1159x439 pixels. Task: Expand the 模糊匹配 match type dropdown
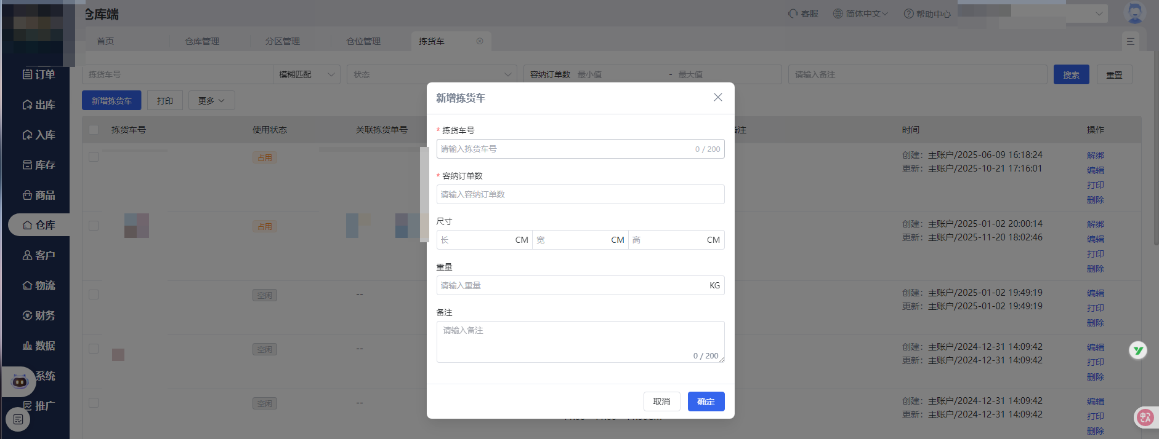coord(306,74)
